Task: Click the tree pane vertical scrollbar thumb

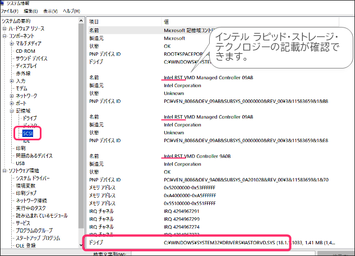Action: (81, 126)
